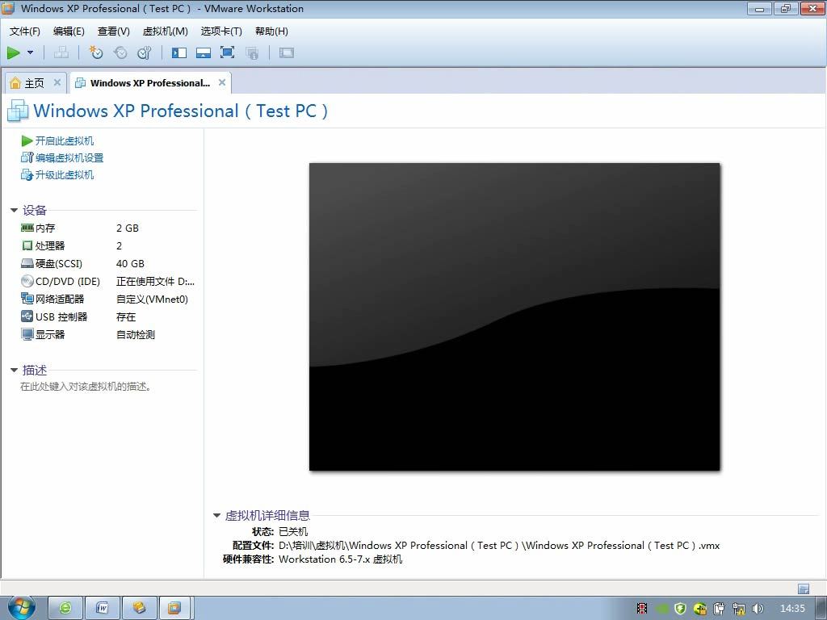Click the green shield security tray icon
Viewport: 827px width, 620px height.
tap(680, 609)
